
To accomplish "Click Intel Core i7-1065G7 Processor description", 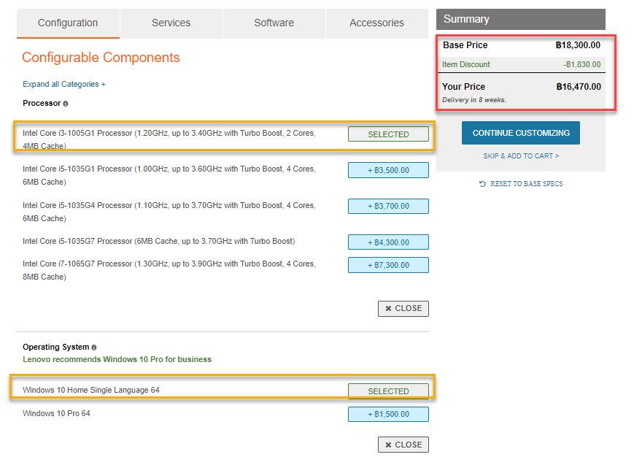I will [x=169, y=270].
